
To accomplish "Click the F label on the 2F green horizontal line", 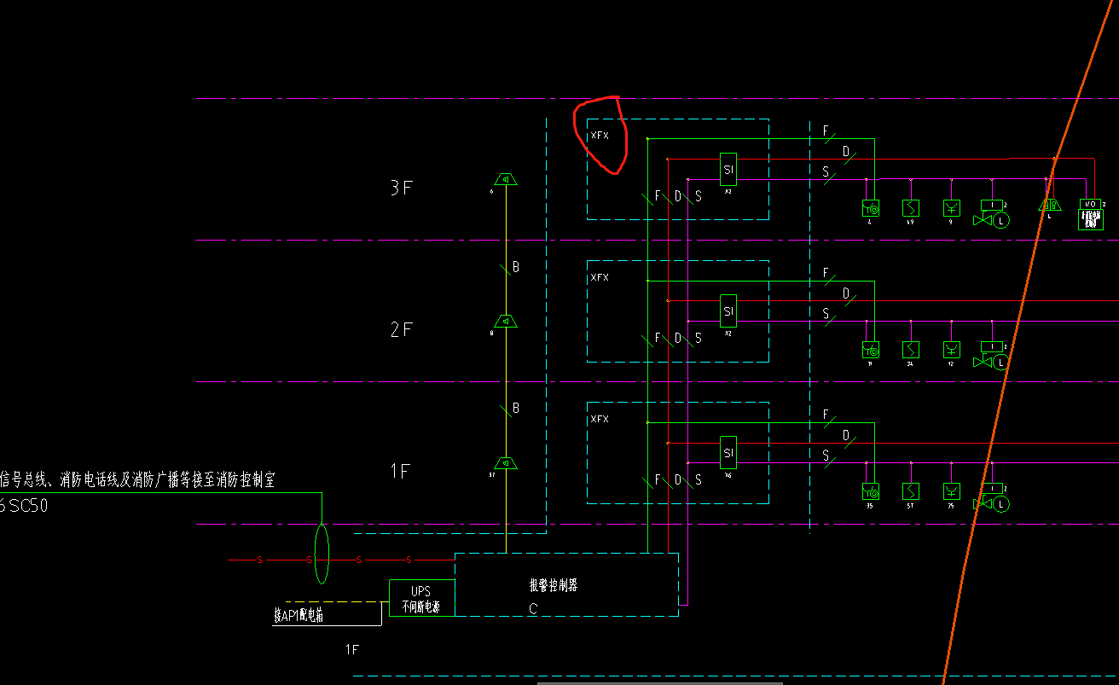I will [826, 273].
